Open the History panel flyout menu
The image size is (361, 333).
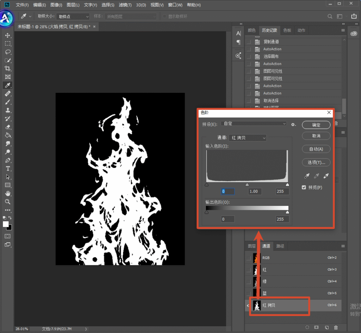point(343,30)
